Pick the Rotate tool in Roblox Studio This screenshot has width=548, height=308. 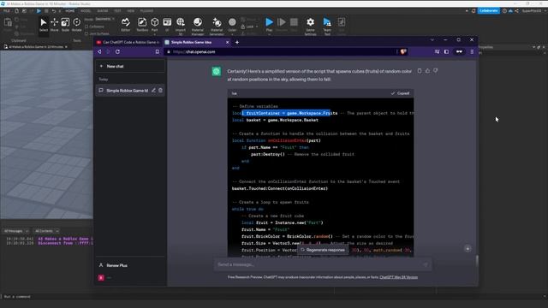[76, 25]
